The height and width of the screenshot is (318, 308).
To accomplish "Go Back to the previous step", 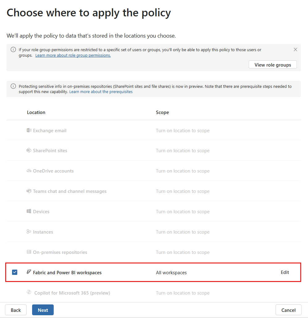I will click(16, 310).
